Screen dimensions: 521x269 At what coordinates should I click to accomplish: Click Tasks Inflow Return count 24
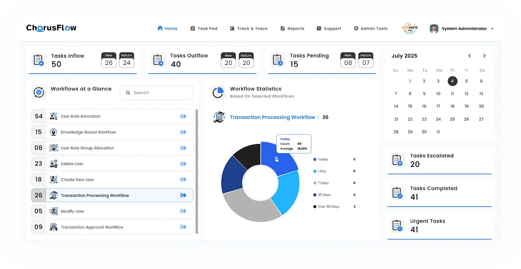click(x=127, y=63)
